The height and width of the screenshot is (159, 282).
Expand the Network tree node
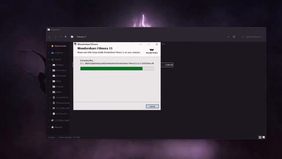point(49,127)
